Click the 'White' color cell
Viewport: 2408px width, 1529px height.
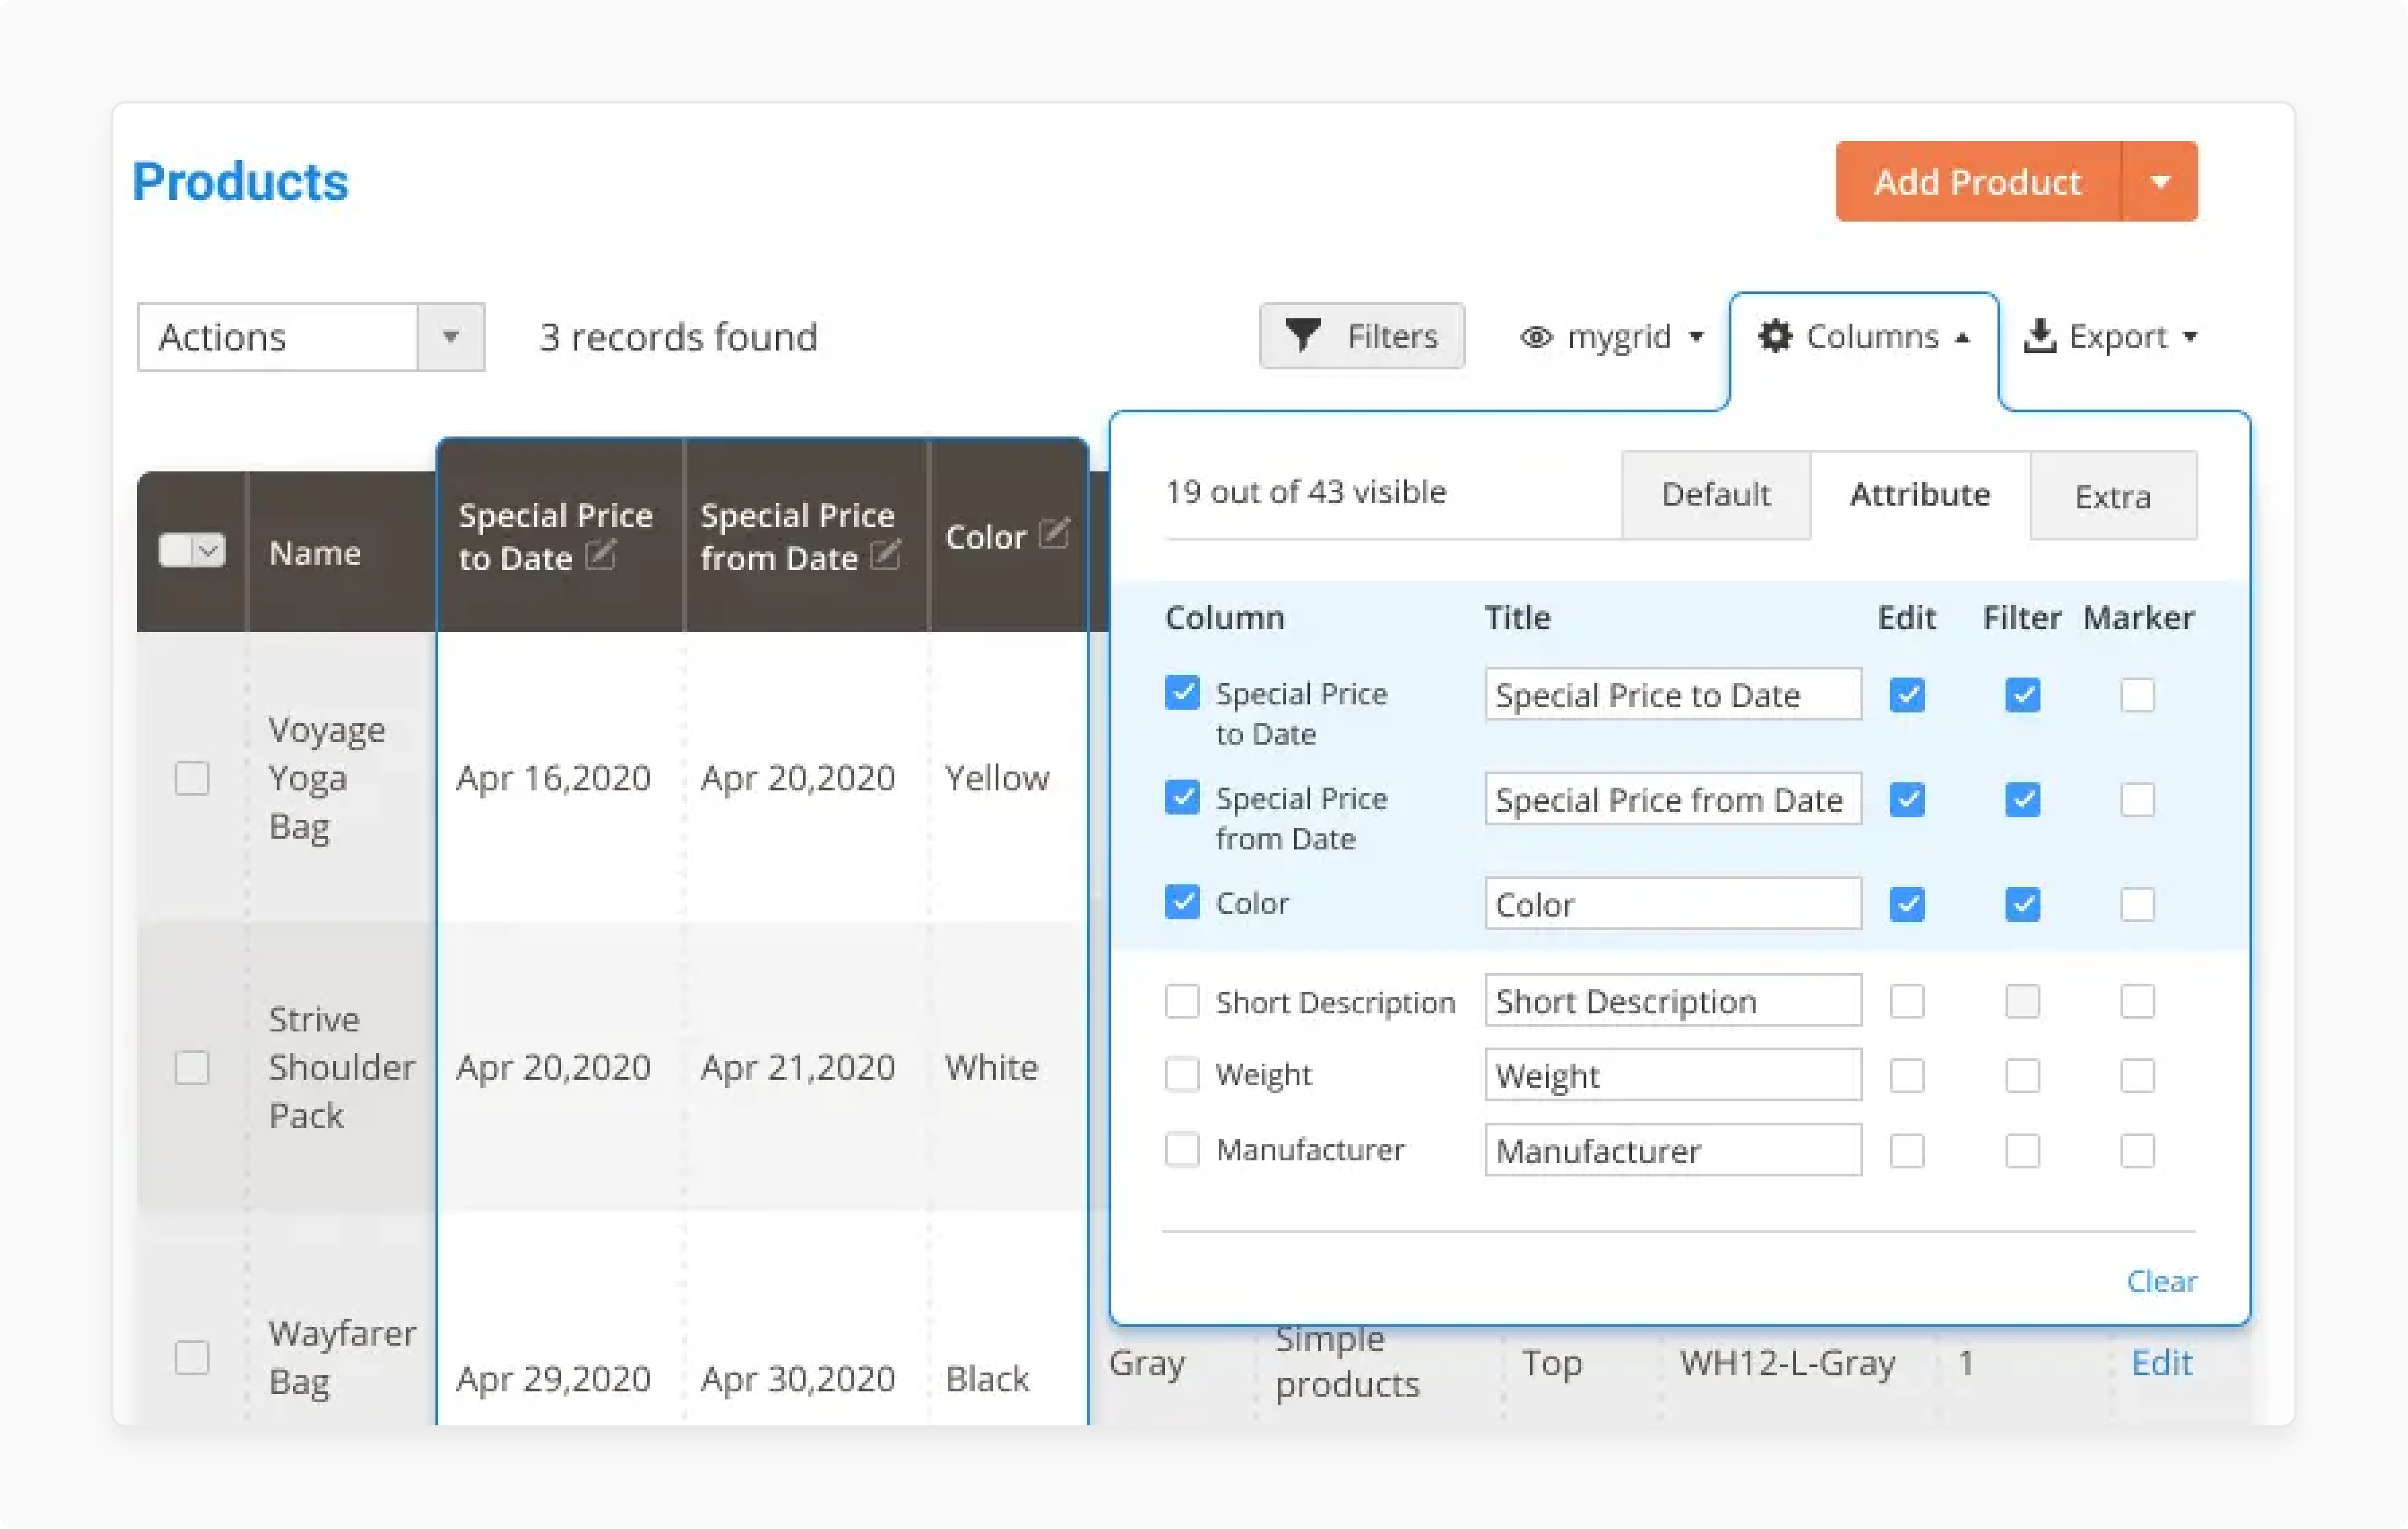992,1067
